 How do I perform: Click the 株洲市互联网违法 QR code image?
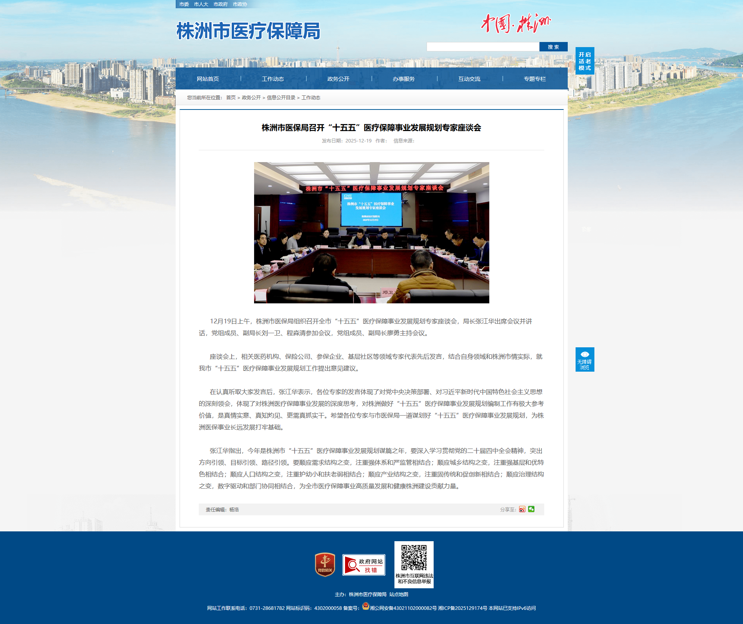coord(414,558)
